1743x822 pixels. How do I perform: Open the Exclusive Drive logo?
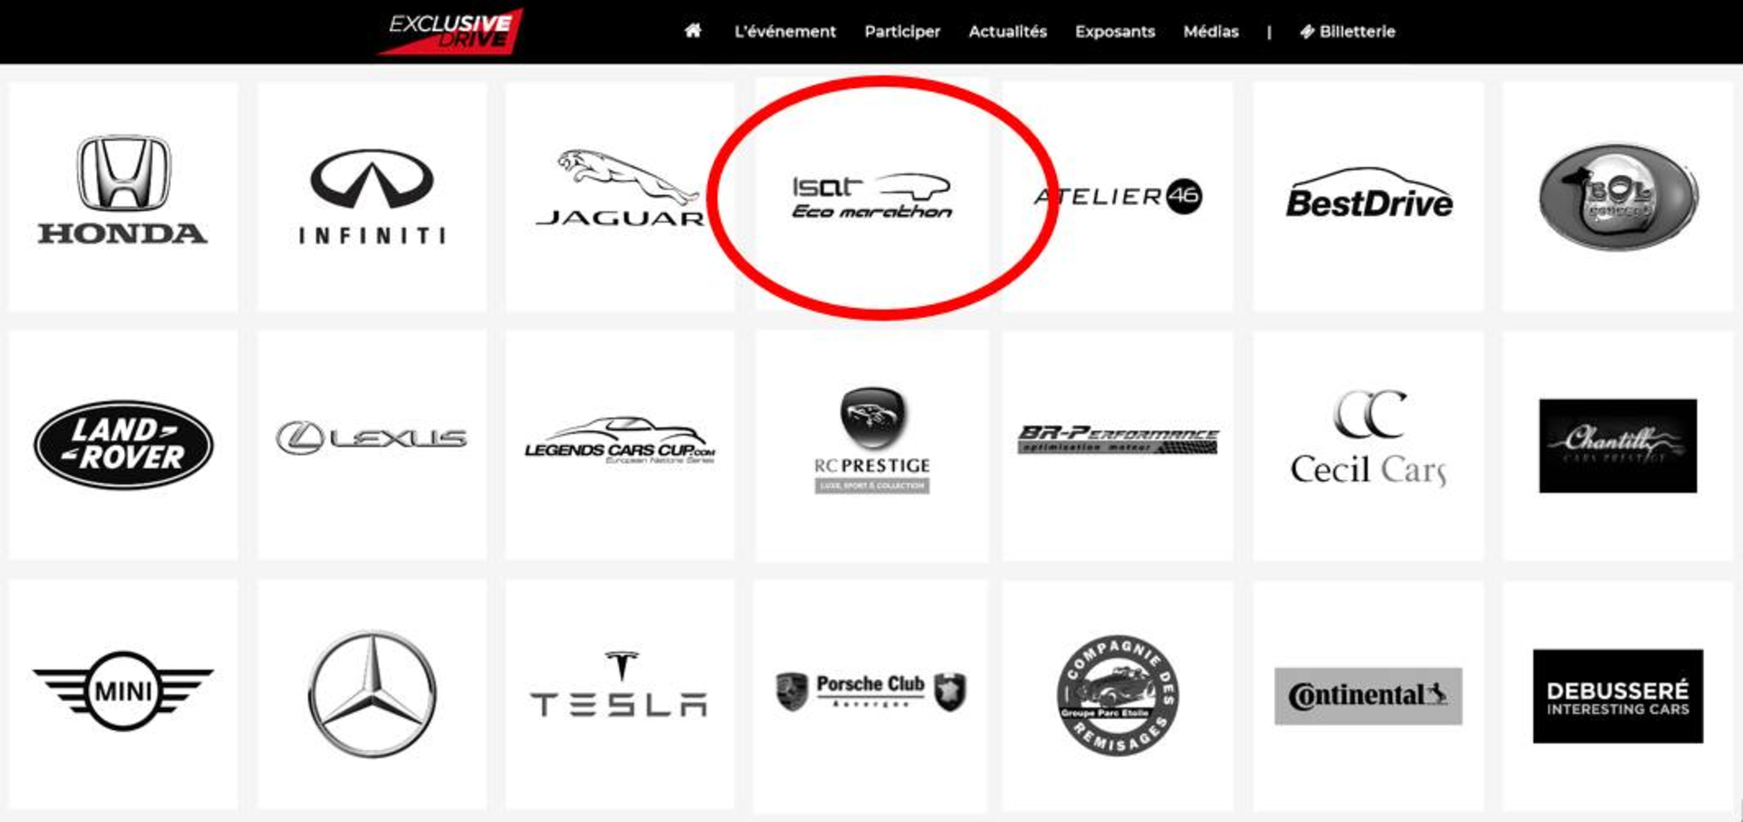(451, 31)
